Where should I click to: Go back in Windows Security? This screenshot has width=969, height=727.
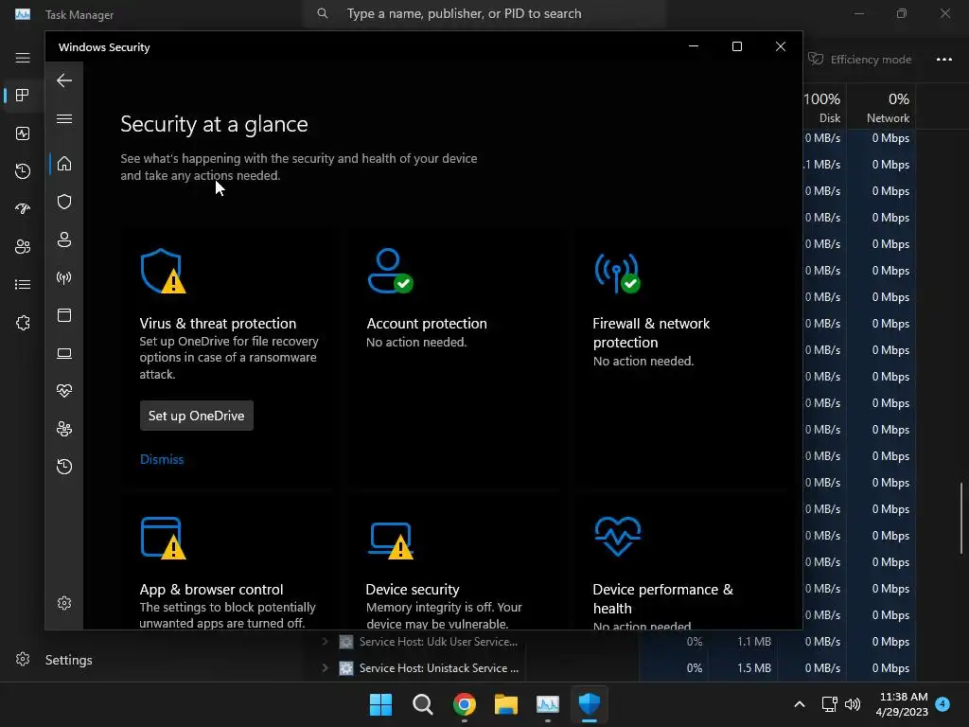64,80
